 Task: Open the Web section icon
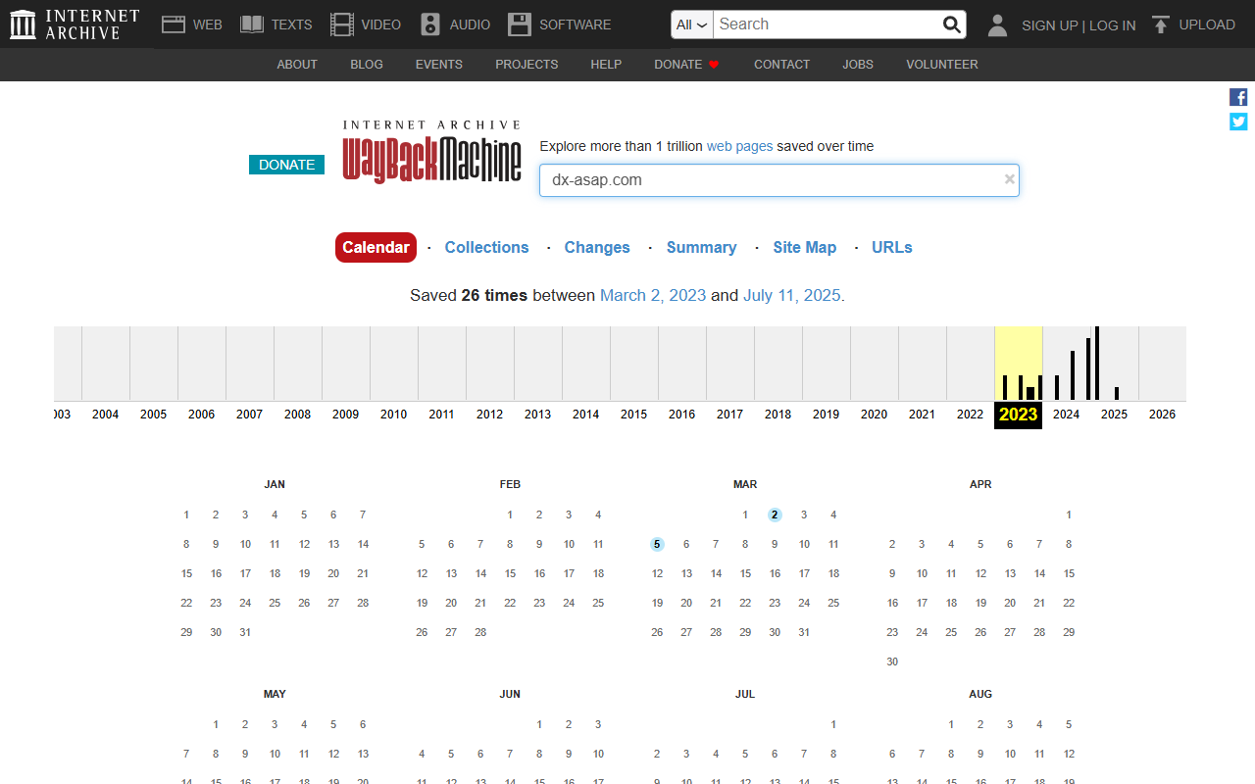pyautogui.click(x=174, y=24)
